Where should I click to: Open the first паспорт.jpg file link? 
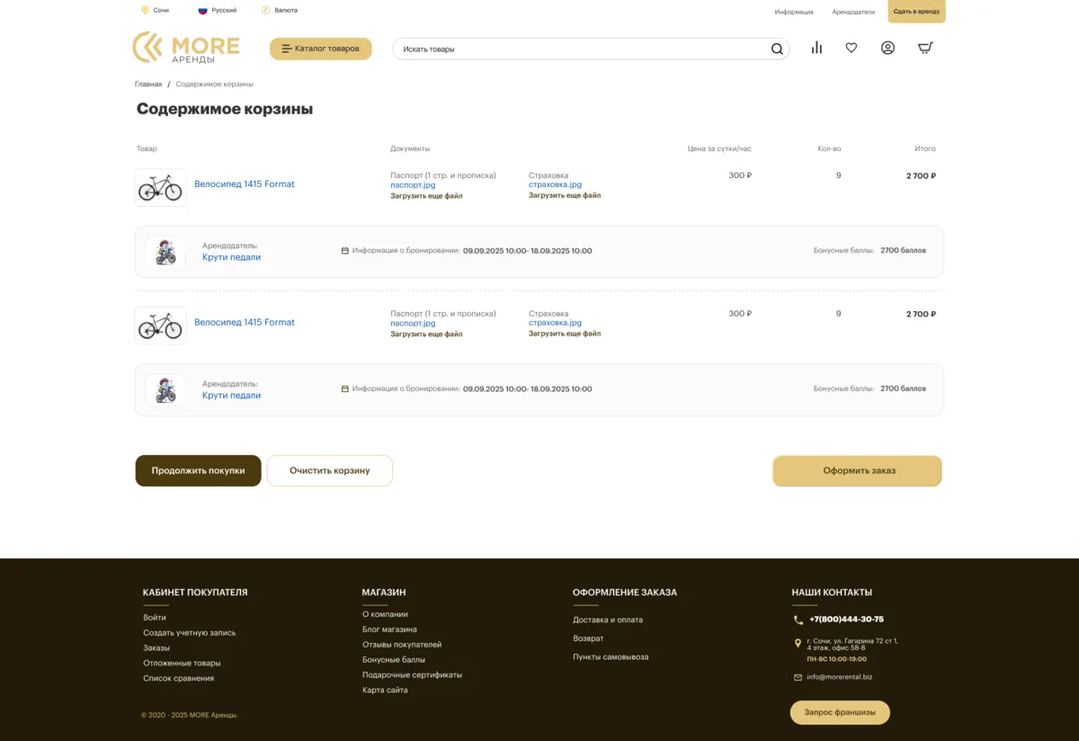[413, 185]
